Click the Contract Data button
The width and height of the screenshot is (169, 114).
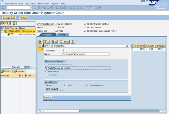tap(9, 18)
